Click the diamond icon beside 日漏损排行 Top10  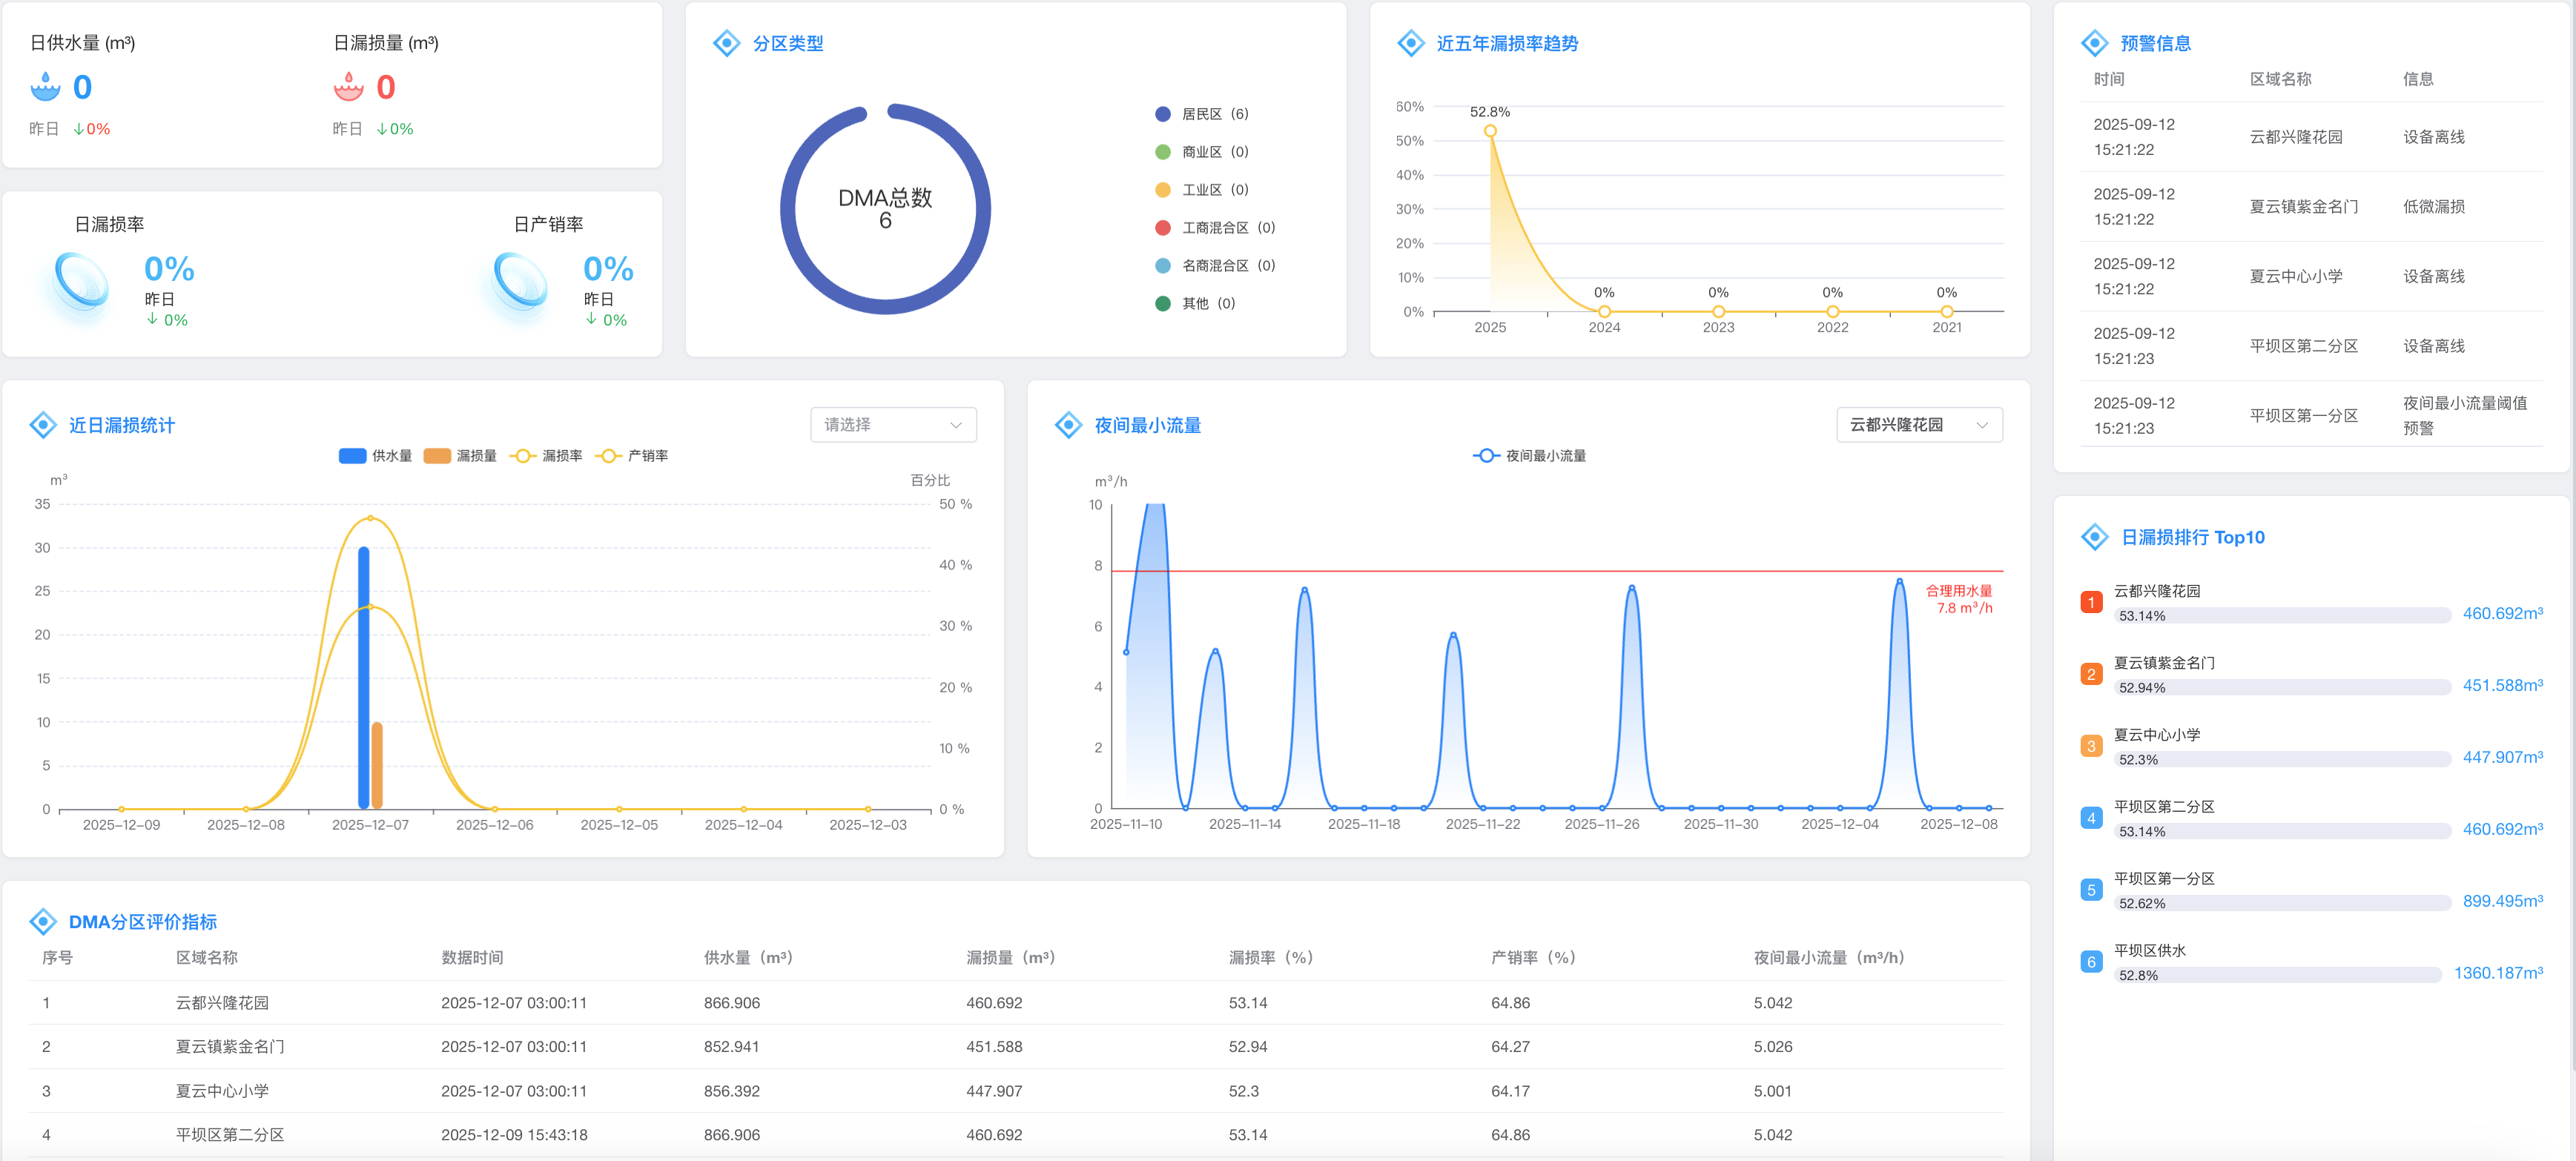2094,537
